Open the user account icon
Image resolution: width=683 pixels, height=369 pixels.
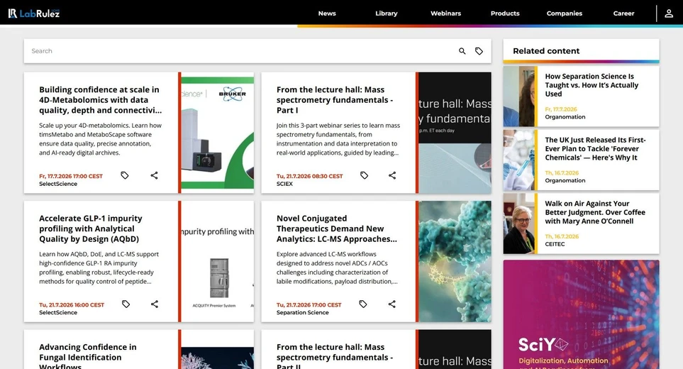[x=669, y=13]
